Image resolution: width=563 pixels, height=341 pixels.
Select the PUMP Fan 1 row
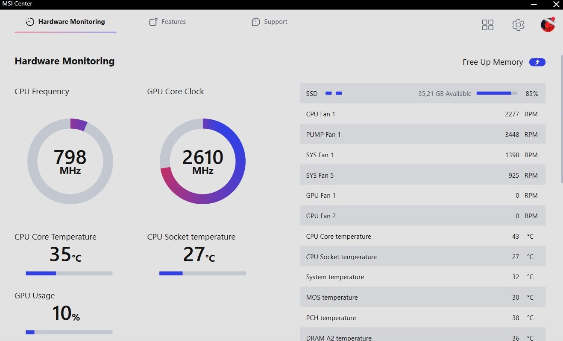(x=423, y=134)
